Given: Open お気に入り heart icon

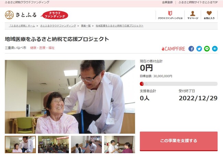Looking at the screenshot, I should click(209, 13).
